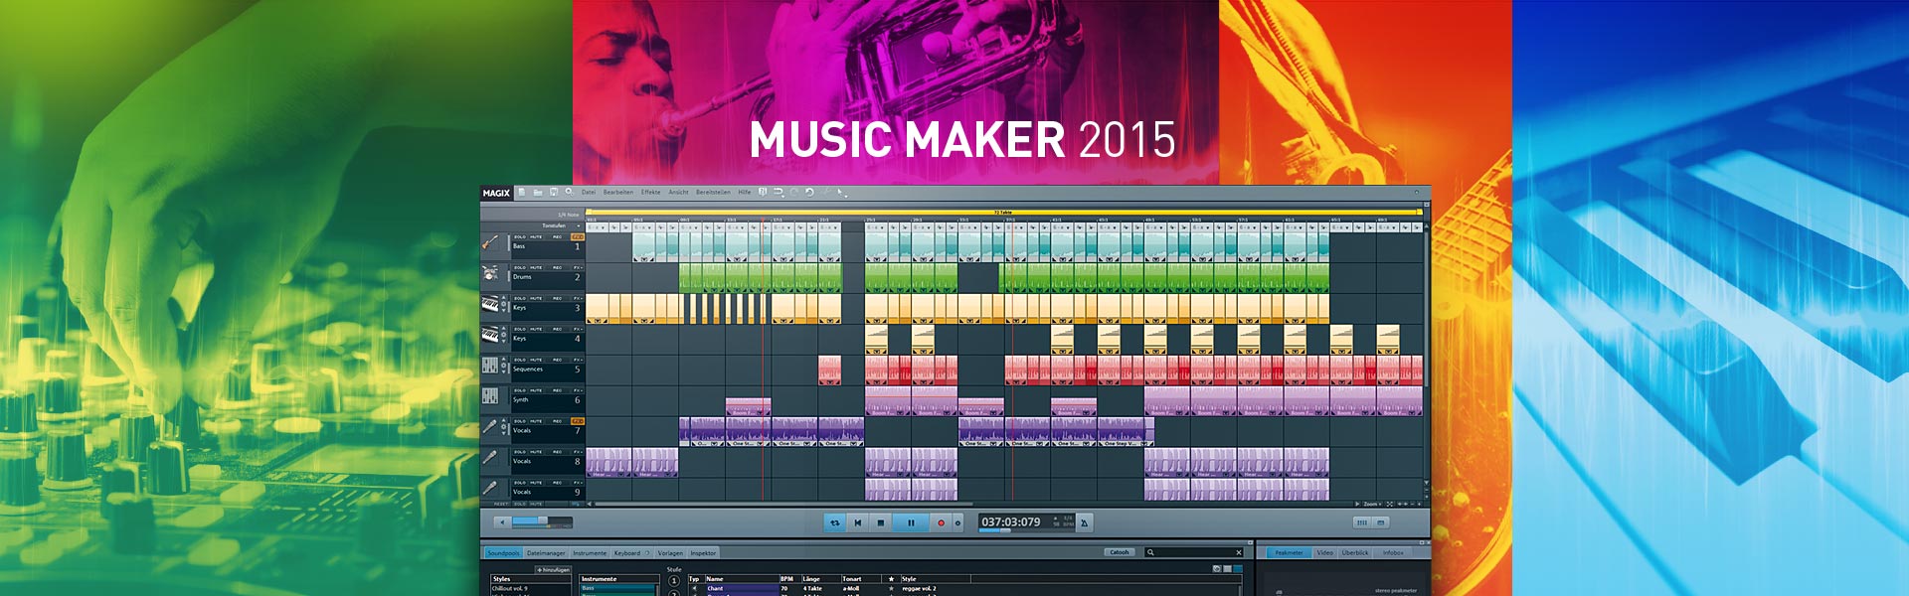Click the video view icon beside mixer button
The height and width of the screenshot is (596, 1909).
(x=1380, y=522)
